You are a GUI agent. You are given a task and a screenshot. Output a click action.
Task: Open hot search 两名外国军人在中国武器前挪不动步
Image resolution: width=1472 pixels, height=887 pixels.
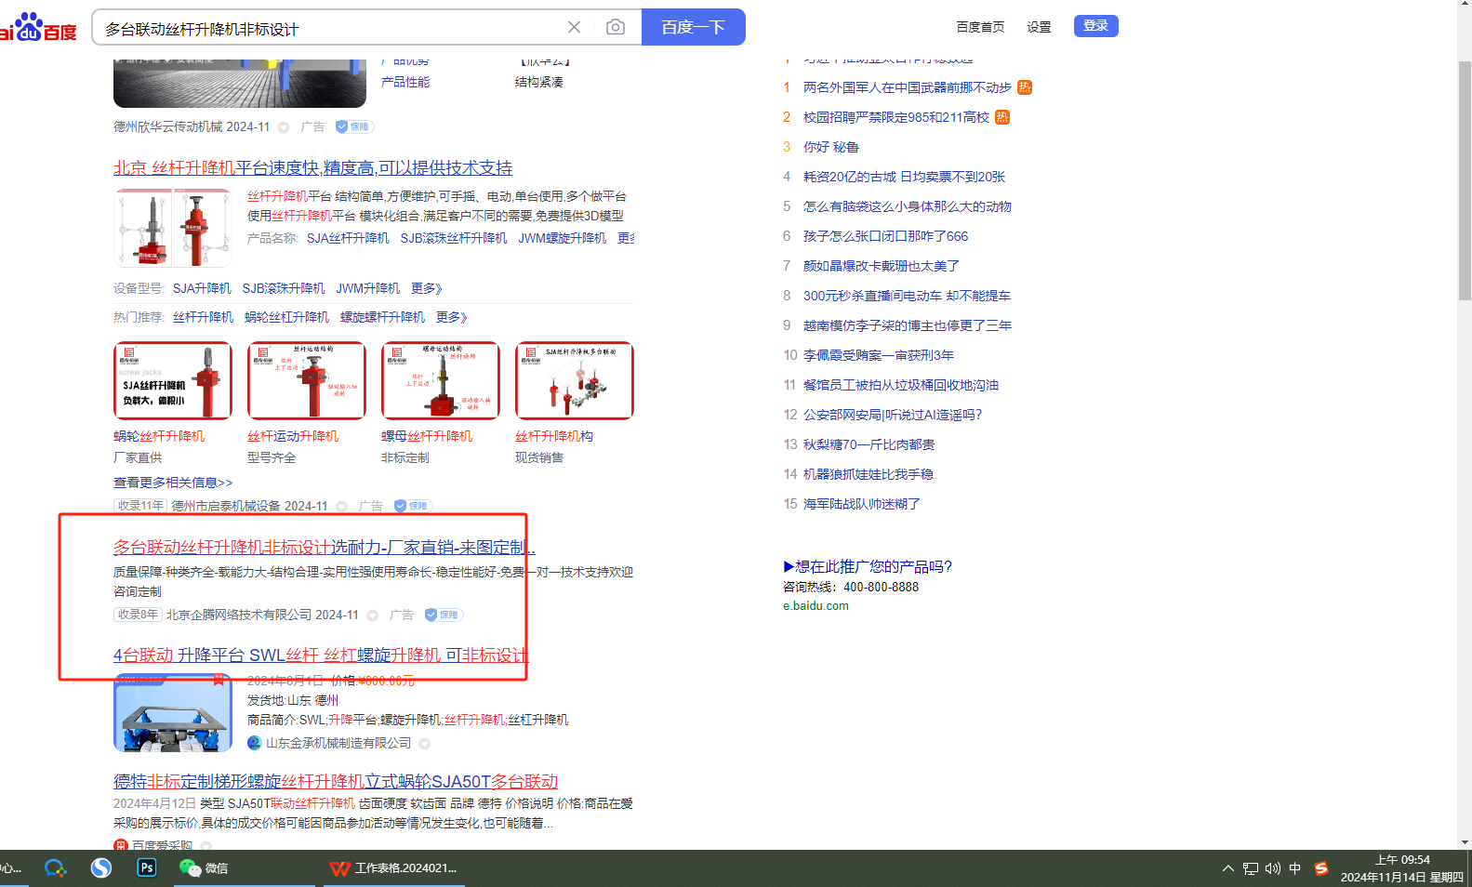tap(907, 87)
